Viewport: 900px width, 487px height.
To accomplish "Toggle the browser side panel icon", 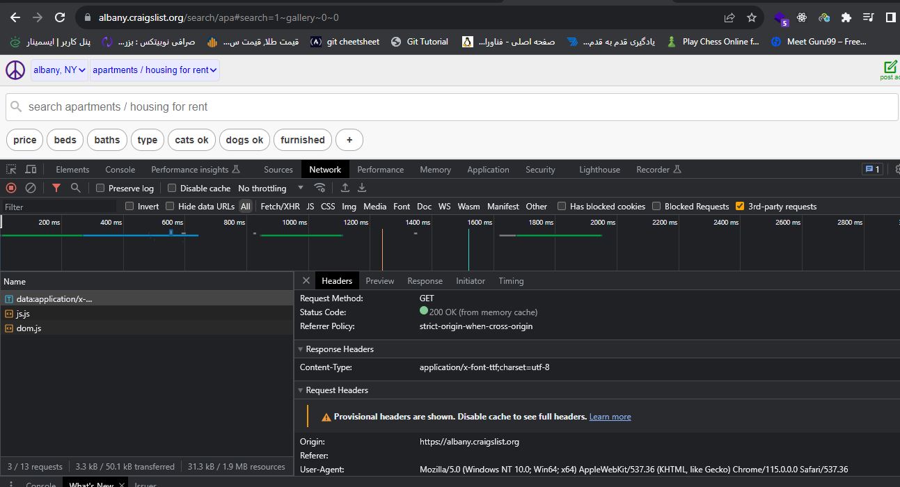I will pos(891,17).
